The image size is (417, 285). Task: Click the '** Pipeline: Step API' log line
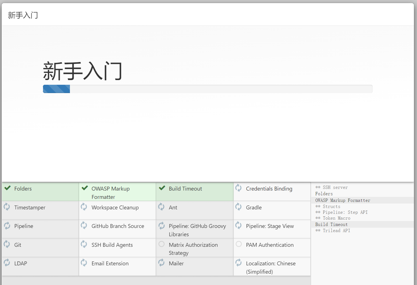[x=342, y=212]
